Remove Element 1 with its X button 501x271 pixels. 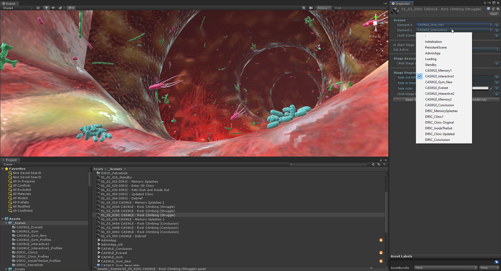[497, 30]
